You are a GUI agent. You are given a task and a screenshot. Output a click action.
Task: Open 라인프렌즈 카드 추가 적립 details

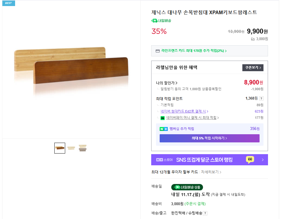tap(194, 51)
